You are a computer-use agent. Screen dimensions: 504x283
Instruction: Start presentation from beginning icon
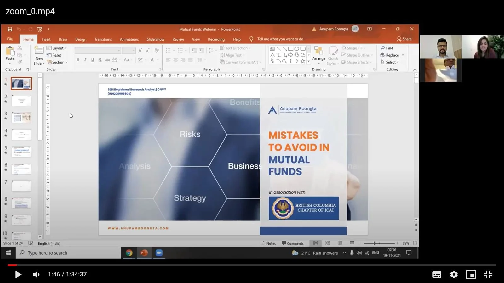pyautogui.click(x=40, y=29)
